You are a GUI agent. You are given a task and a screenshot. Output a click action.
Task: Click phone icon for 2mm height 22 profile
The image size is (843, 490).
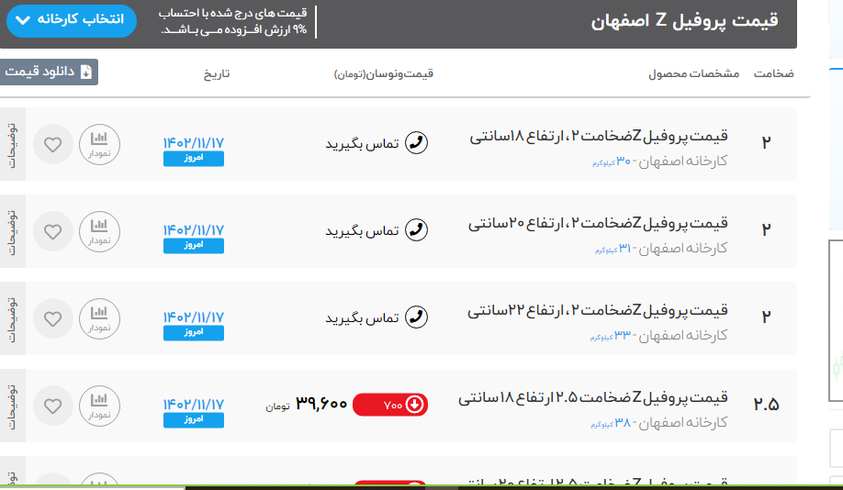point(417,317)
